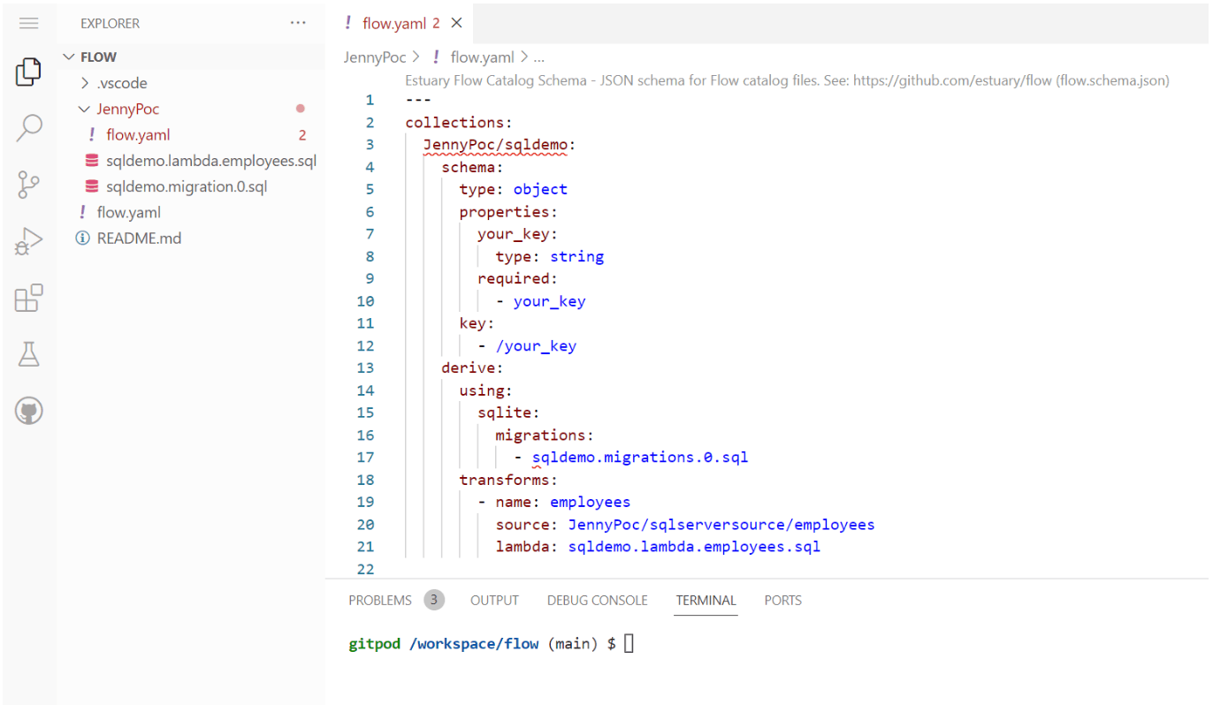The width and height of the screenshot is (1213, 712).
Task: Click the info icon beside README.md
Action: coord(82,239)
